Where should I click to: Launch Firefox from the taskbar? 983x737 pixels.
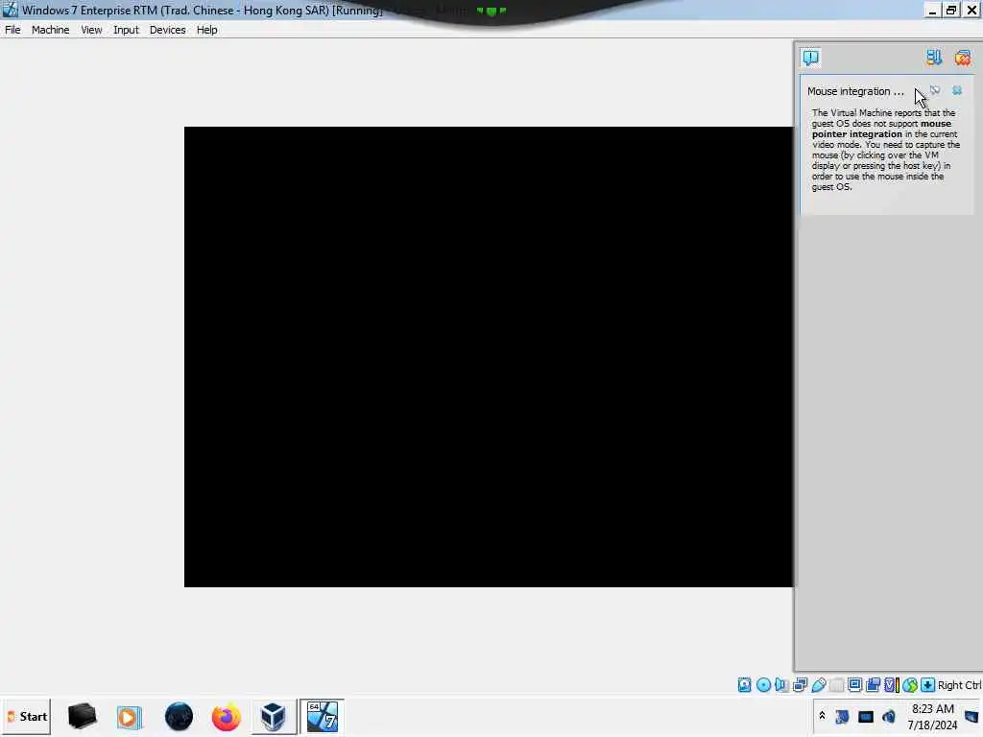point(226,716)
